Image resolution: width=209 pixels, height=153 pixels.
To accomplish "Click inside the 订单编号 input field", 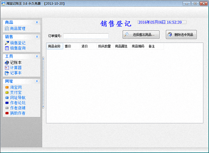I will click(86, 36).
